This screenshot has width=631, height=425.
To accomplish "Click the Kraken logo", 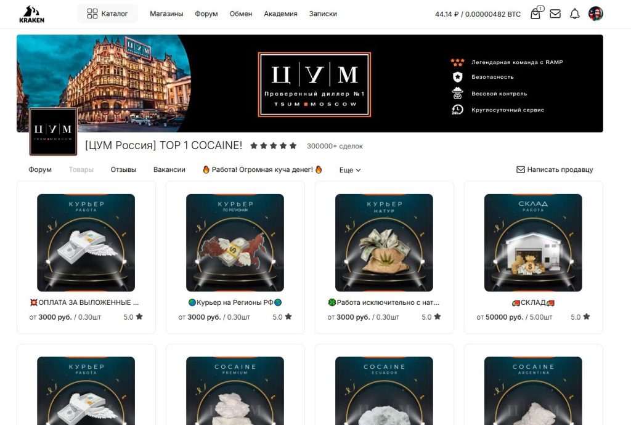I will (31, 14).
